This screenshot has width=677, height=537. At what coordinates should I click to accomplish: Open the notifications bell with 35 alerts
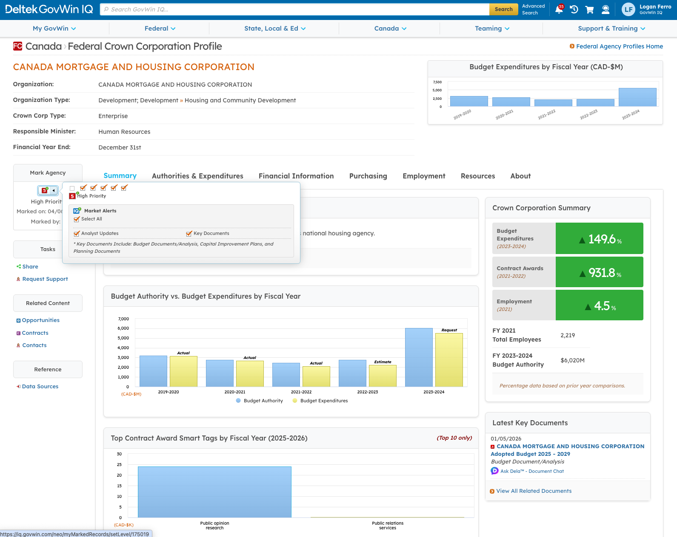pyautogui.click(x=559, y=9)
